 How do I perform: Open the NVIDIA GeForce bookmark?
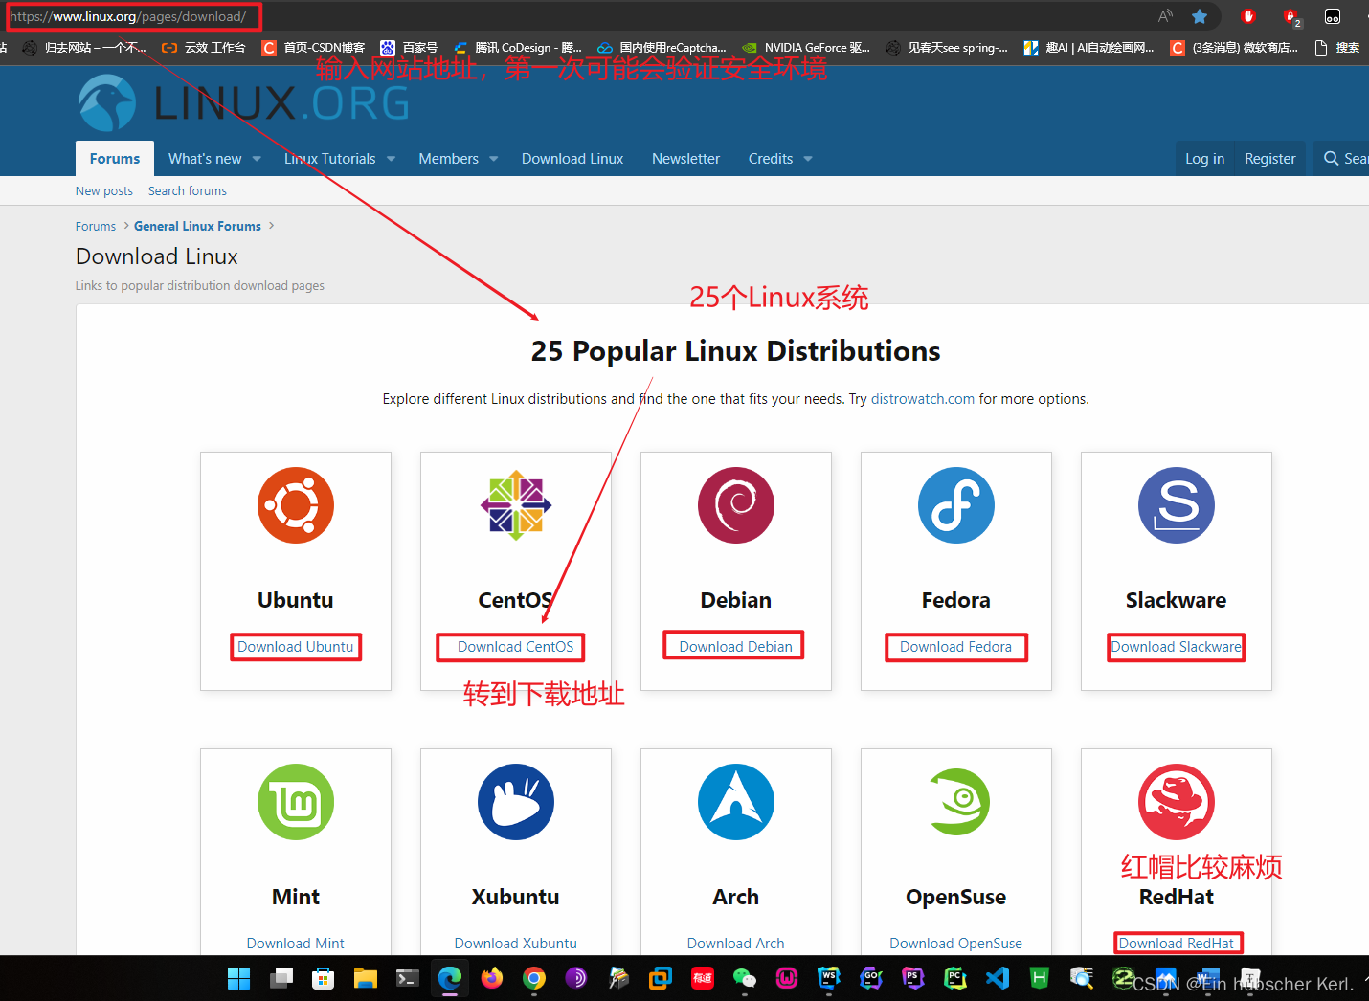[806, 48]
